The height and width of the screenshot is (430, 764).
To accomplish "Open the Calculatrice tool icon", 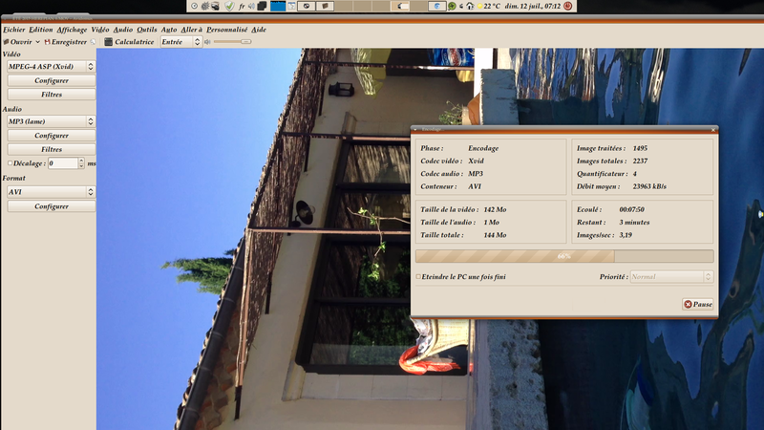I will coord(109,42).
